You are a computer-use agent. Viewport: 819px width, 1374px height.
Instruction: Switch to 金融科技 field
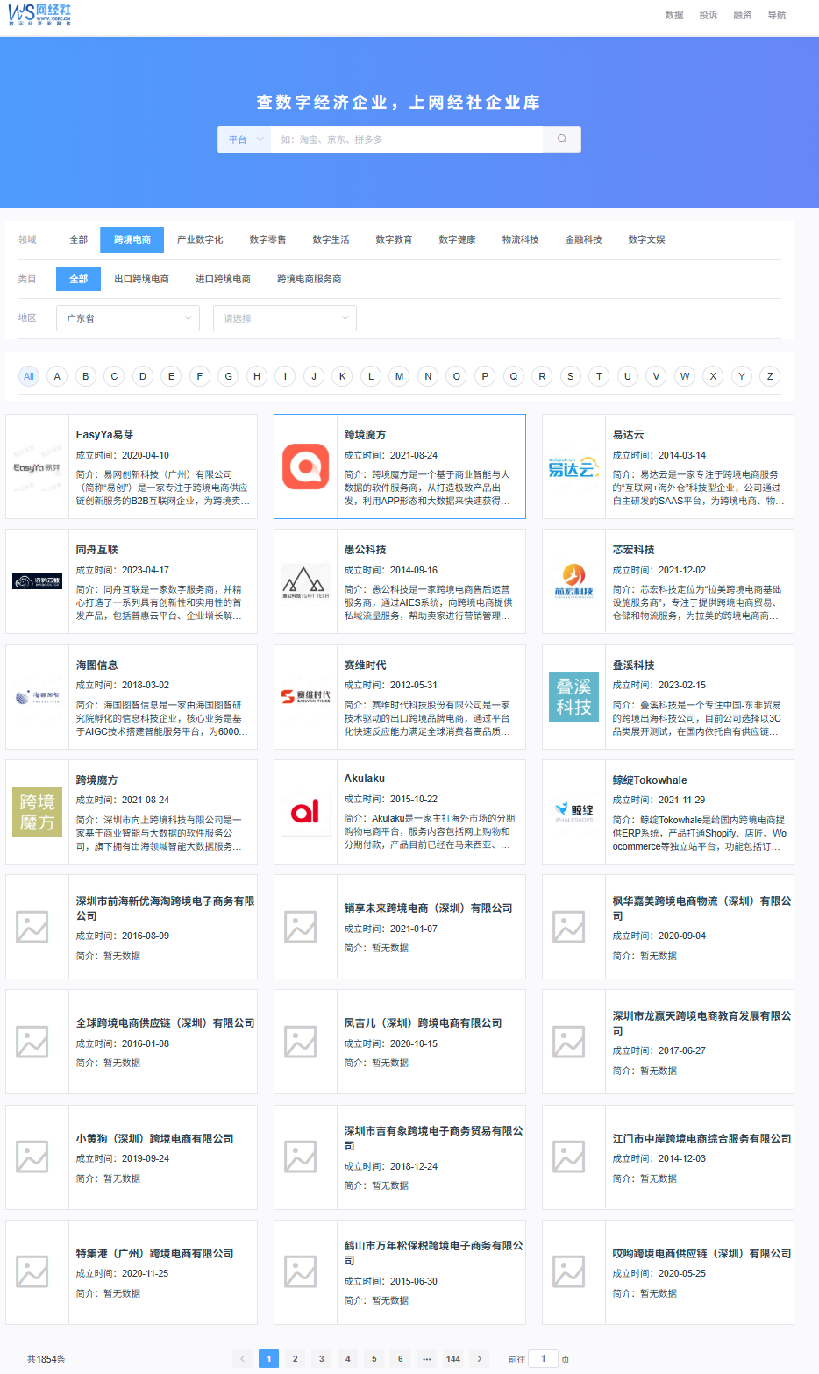coord(584,239)
